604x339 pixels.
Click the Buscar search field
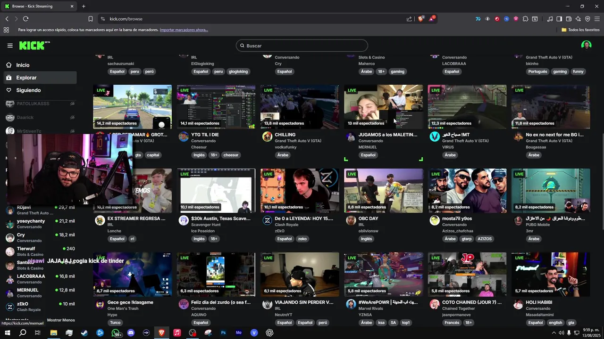click(302, 46)
